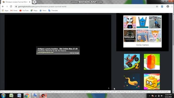Close the Dinosaurs Jurassic Survival World tab
174x98 pixels.
pos(30,2)
